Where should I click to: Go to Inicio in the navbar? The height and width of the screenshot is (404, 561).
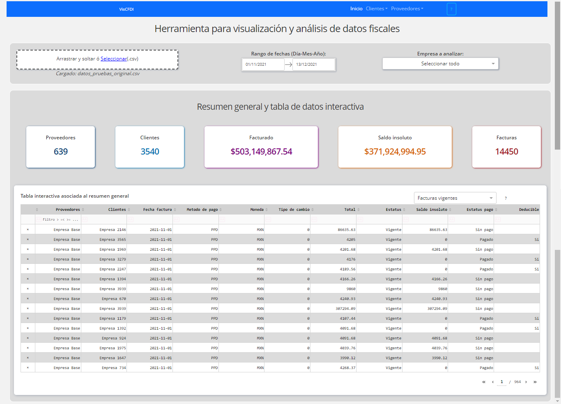click(x=356, y=9)
